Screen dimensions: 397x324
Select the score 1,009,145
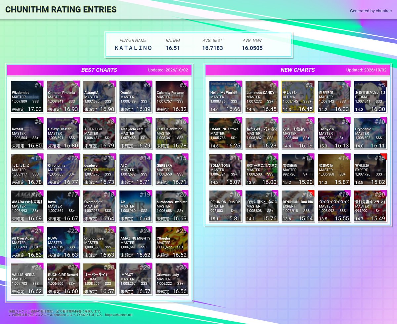click(x=291, y=101)
